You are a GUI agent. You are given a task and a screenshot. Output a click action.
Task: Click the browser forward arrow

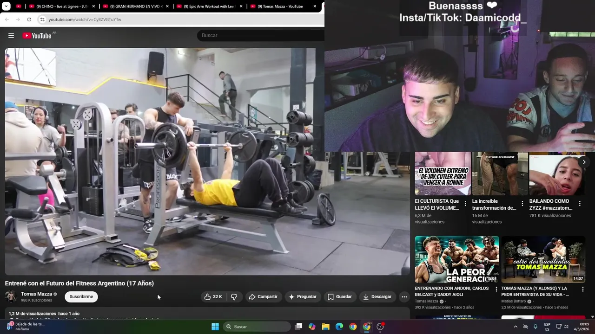click(x=18, y=19)
